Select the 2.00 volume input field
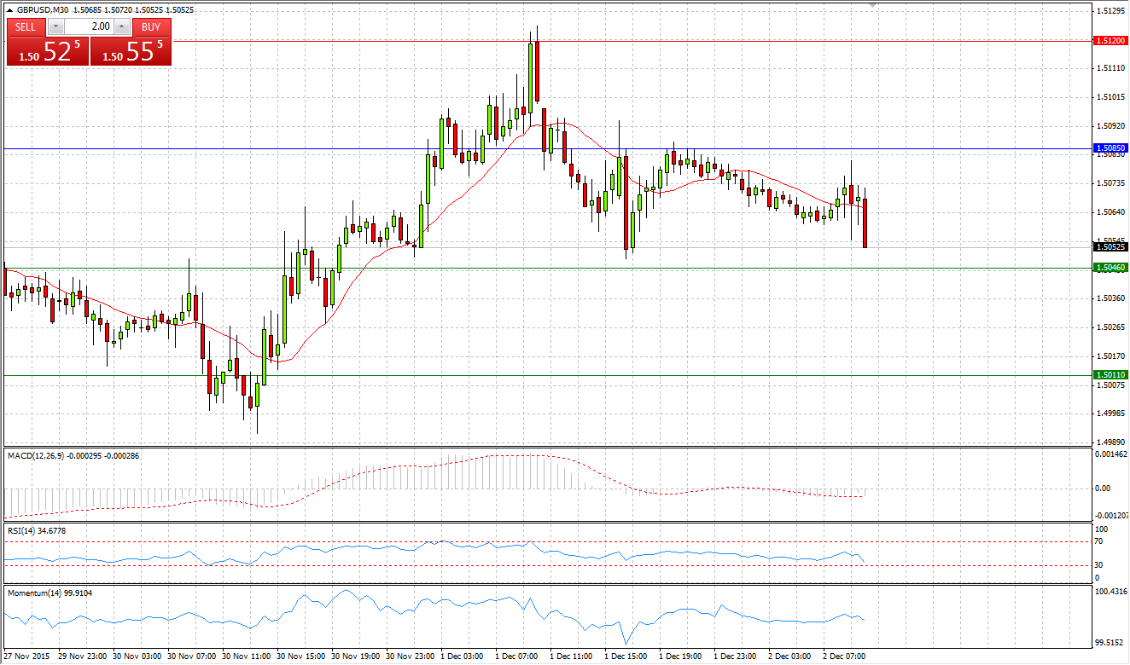The height and width of the screenshot is (665, 1130). click(x=89, y=26)
